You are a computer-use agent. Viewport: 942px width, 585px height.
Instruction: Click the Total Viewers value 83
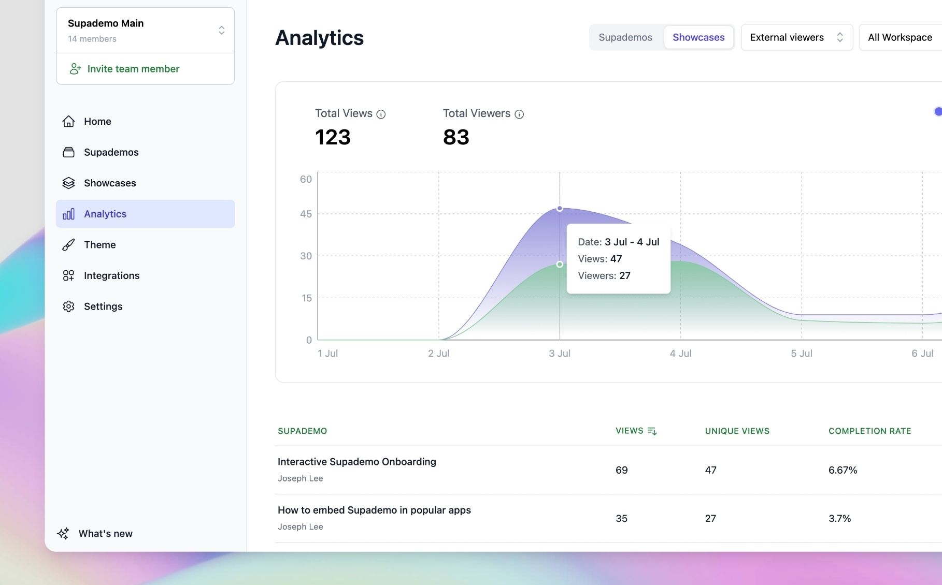[456, 137]
